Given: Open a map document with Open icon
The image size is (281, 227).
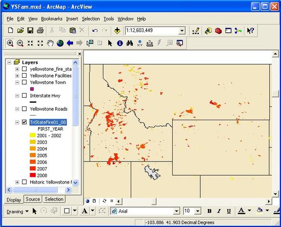Looking at the screenshot, I should (20, 30).
